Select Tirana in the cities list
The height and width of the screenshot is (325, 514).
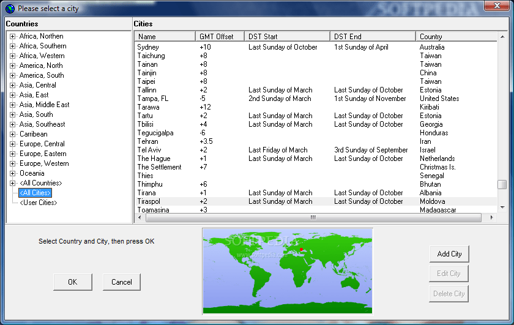point(146,193)
